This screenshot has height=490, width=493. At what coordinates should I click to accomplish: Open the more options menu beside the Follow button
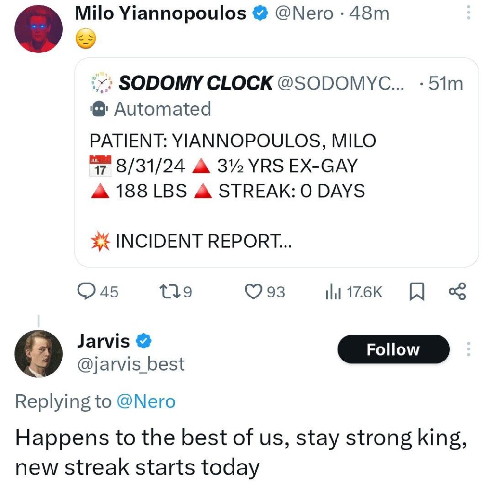[467, 349]
